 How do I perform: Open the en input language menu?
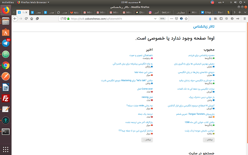point(221,3)
